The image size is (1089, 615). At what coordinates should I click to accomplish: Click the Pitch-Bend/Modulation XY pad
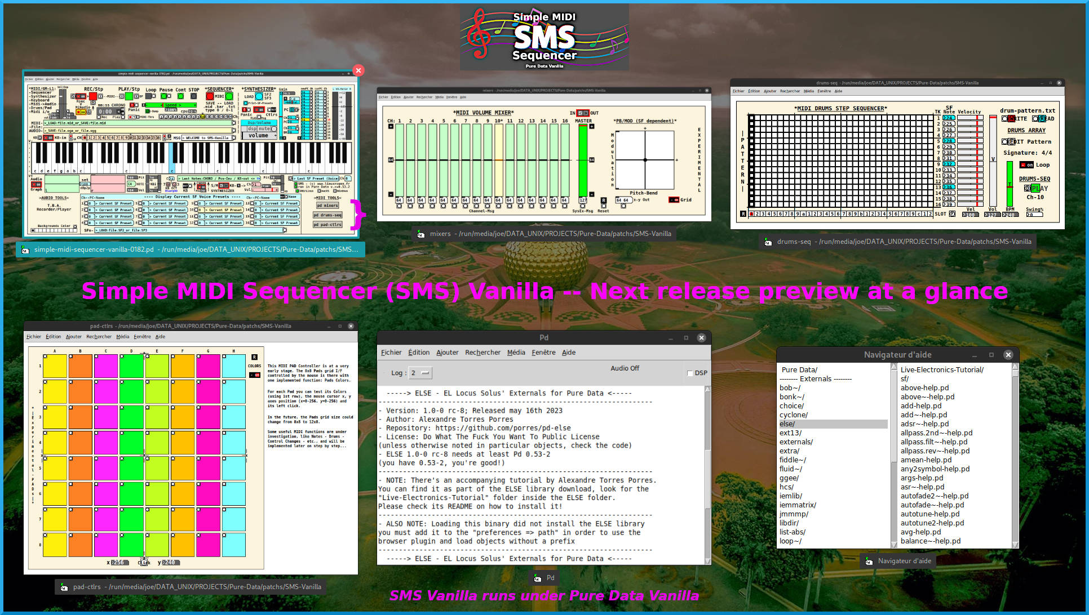[x=645, y=160]
